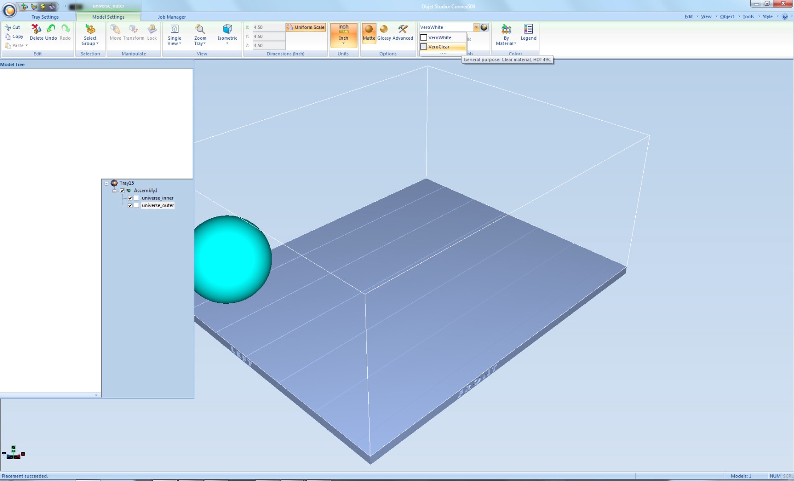Viewport: 794px width, 481px height.
Task: Open the View menu
Action: (706, 16)
